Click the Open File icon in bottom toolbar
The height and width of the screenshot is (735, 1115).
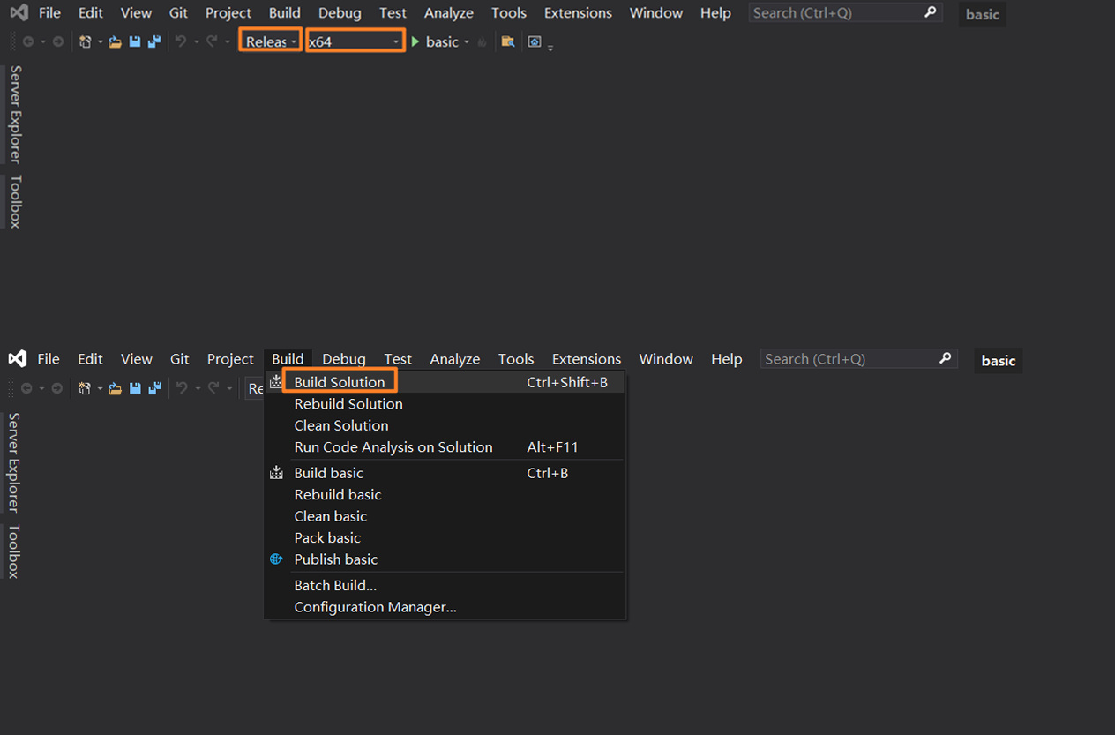116,388
